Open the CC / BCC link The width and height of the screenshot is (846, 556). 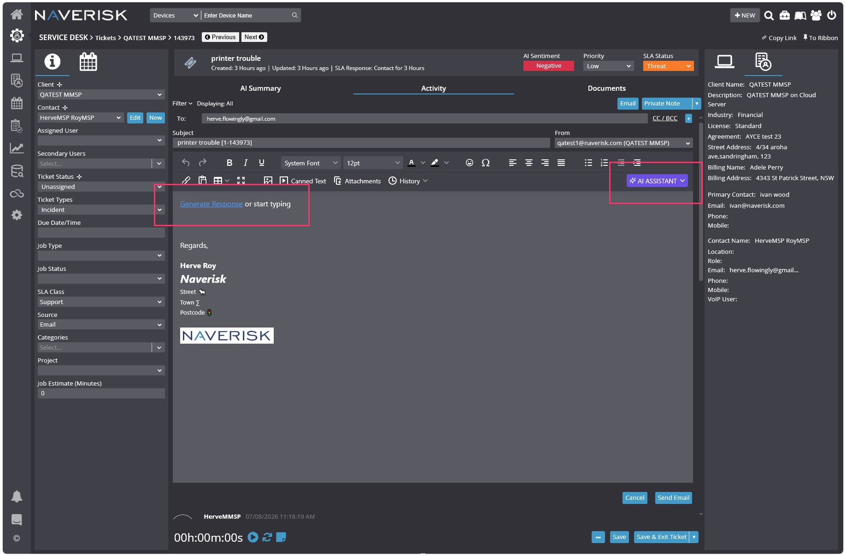(665, 118)
